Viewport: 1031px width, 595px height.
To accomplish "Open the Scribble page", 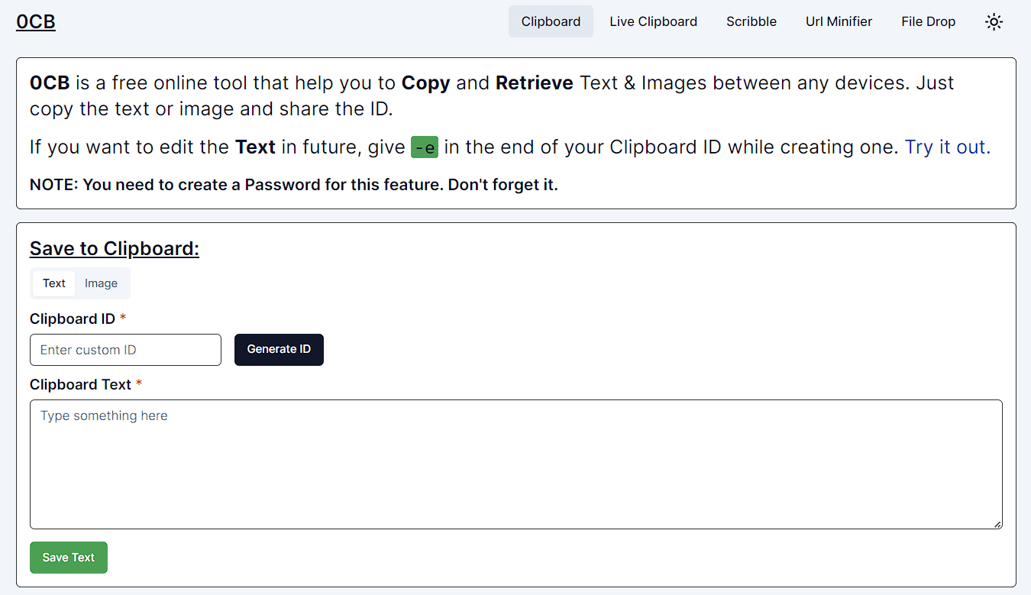I will point(751,22).
